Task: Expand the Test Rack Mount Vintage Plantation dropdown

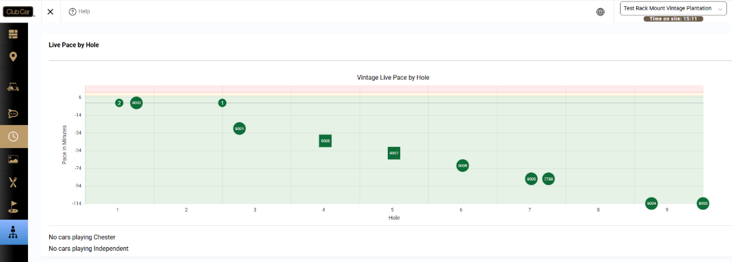Action: pyautogui.click(x=673, y=9)
